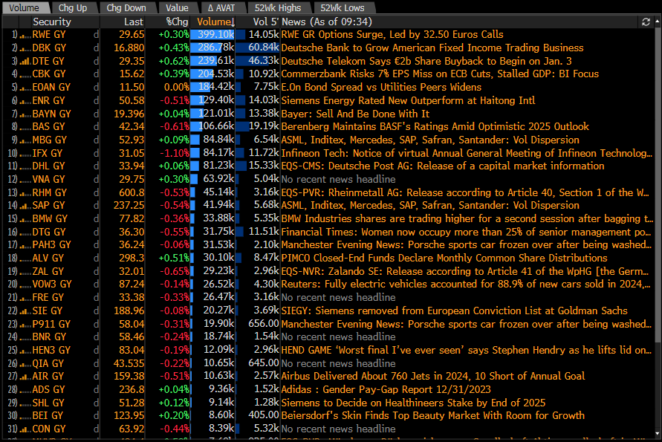Click the refresh icon in the news header
This screenshot has width=662, height=442.
(x=646, y=22)
